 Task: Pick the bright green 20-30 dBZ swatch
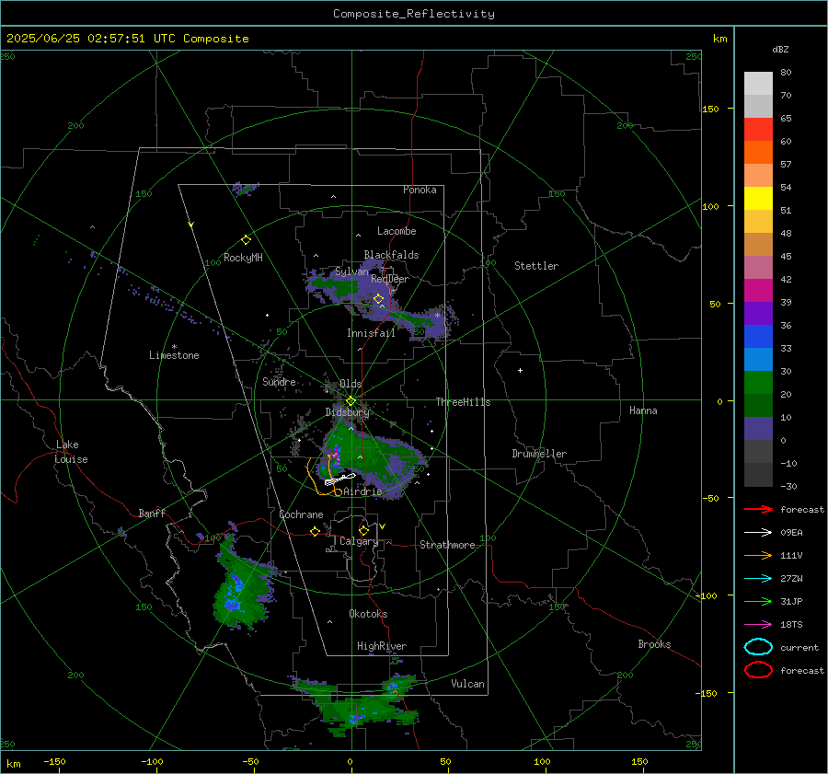[758, 383]
